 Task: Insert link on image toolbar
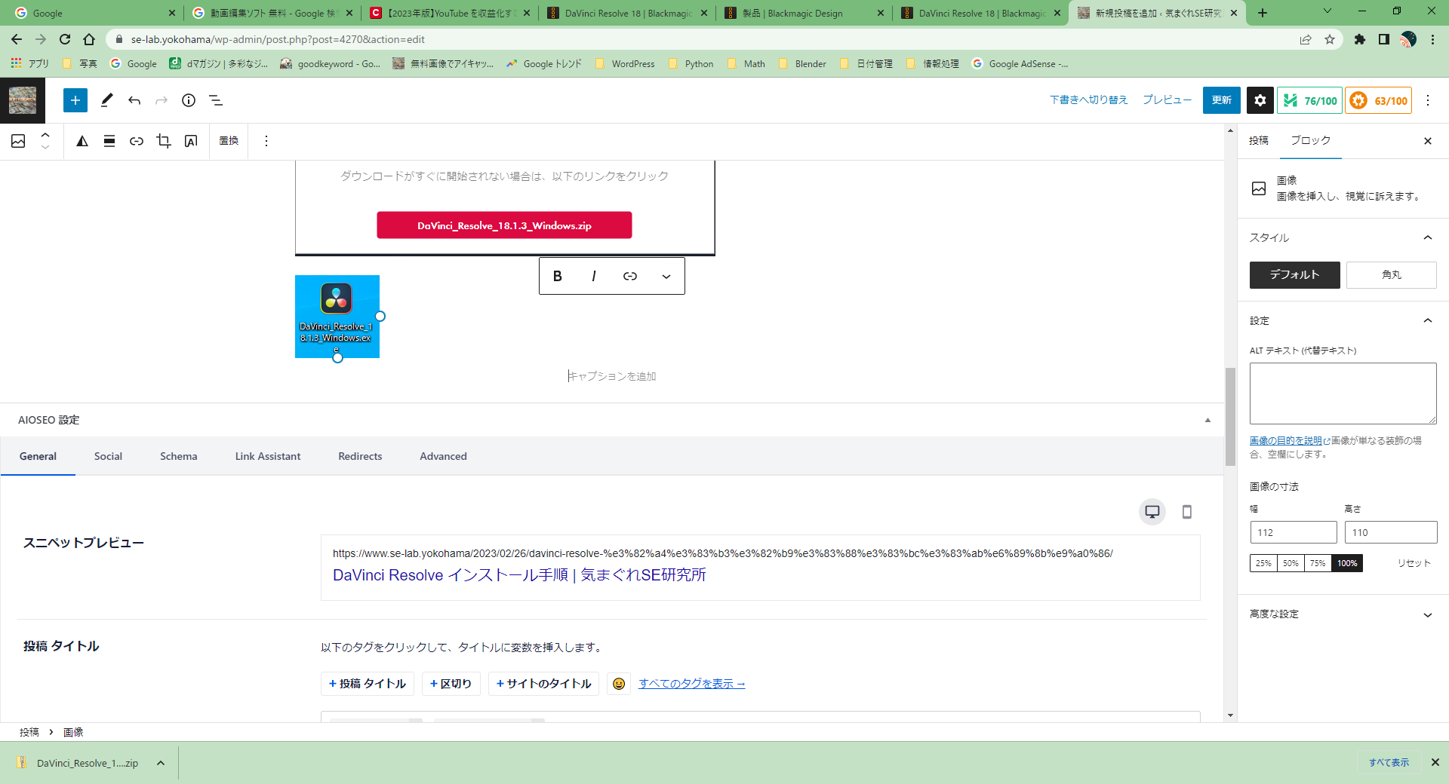pyautogui.click(x=137, y=141)
